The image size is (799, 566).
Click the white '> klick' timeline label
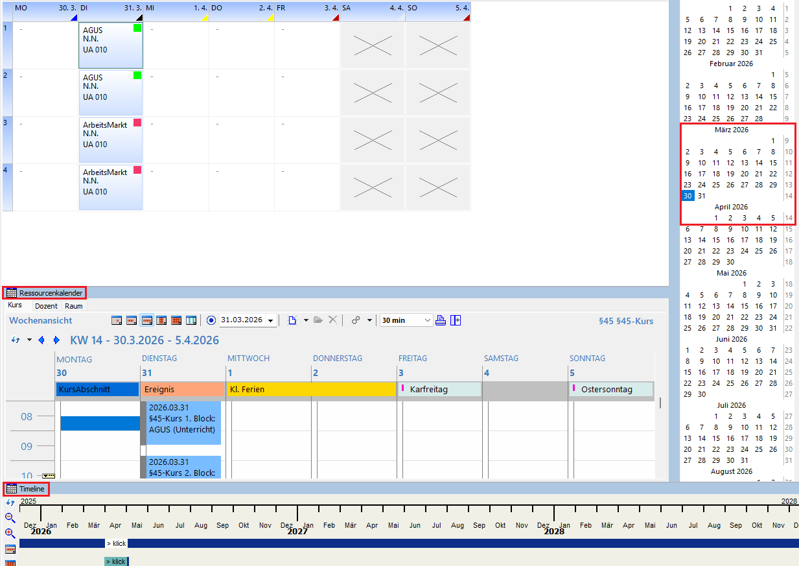coord(116,543)
